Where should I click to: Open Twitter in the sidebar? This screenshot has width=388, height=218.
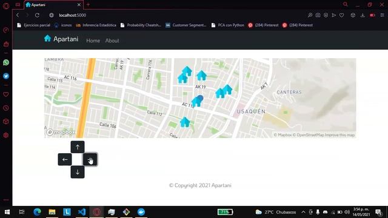pyautogui.click(x=6, y=76)
